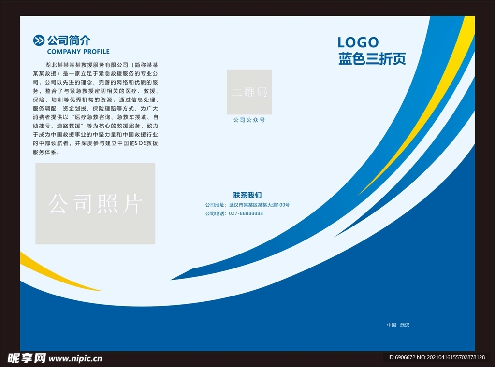Click the 公司电话 027-88888888 line
The height and width of the screenshot is (367, 495).
(234, 213)
